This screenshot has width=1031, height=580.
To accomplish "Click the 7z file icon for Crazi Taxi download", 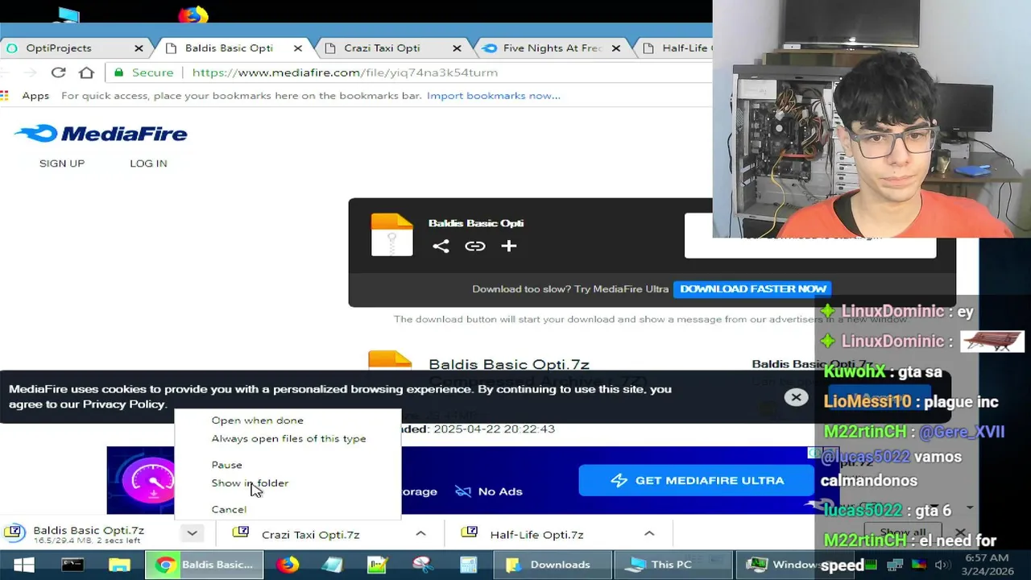I will click(240, 532).
